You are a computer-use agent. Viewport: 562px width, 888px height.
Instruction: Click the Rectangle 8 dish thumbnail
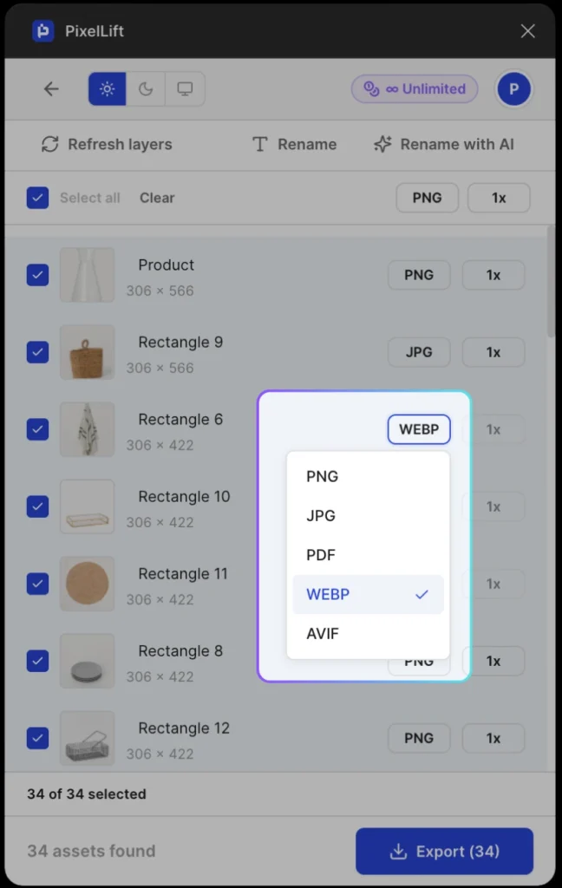coord(88,661)
